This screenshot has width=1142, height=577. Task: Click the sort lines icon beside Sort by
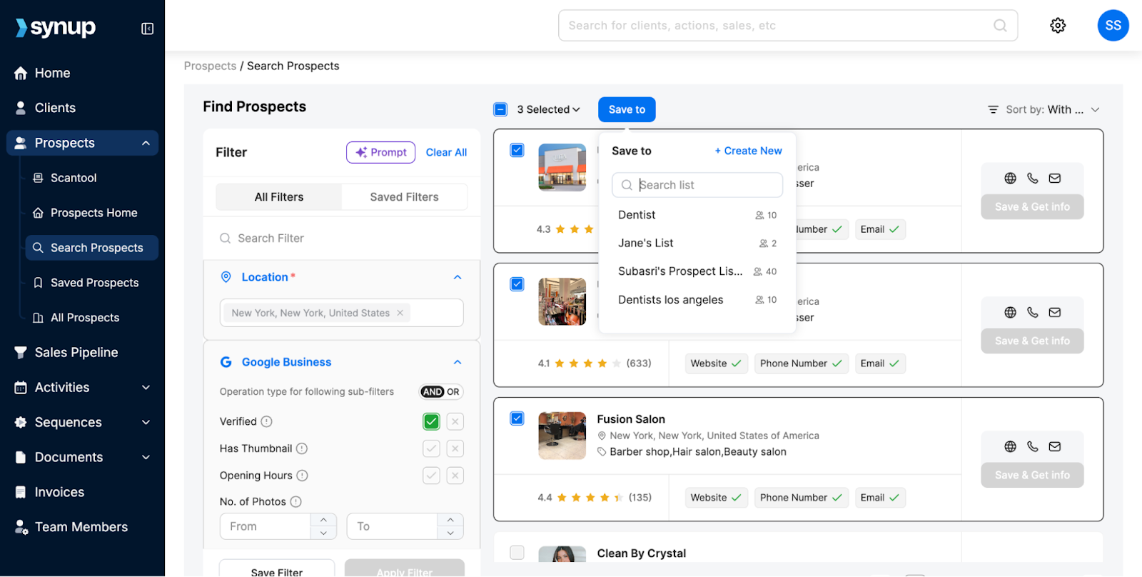[x=993, y=109]
